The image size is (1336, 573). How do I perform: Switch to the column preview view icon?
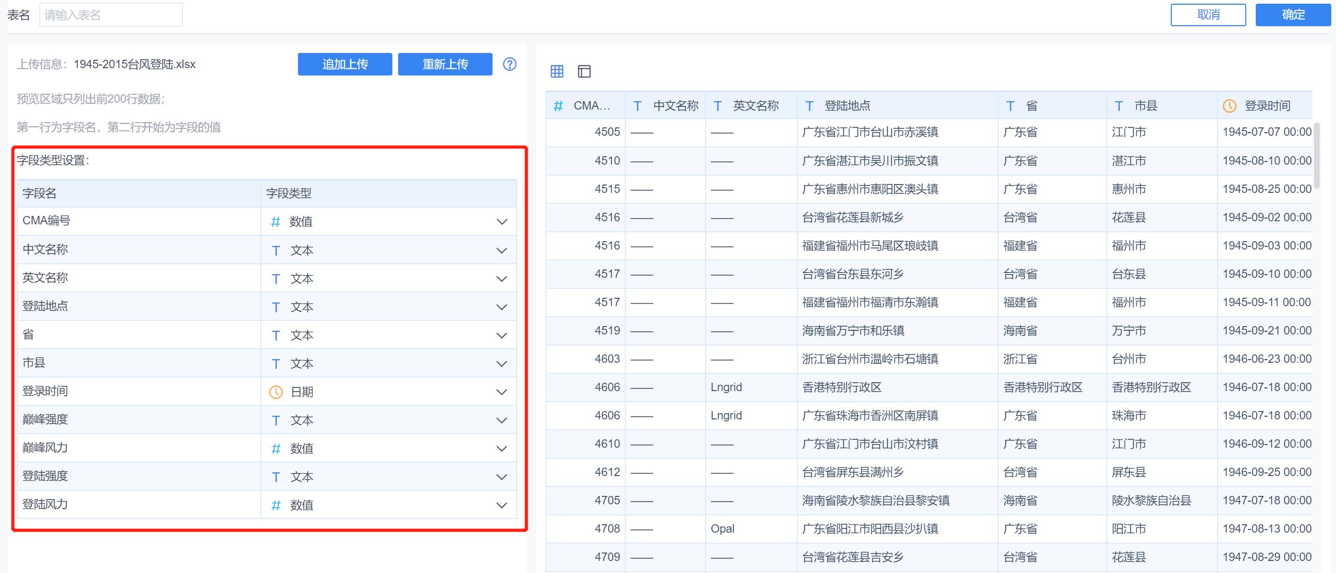[x=584, y=71]
